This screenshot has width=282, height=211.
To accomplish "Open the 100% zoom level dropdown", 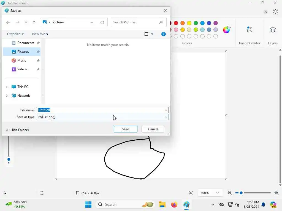I will [x=210, y=193].
